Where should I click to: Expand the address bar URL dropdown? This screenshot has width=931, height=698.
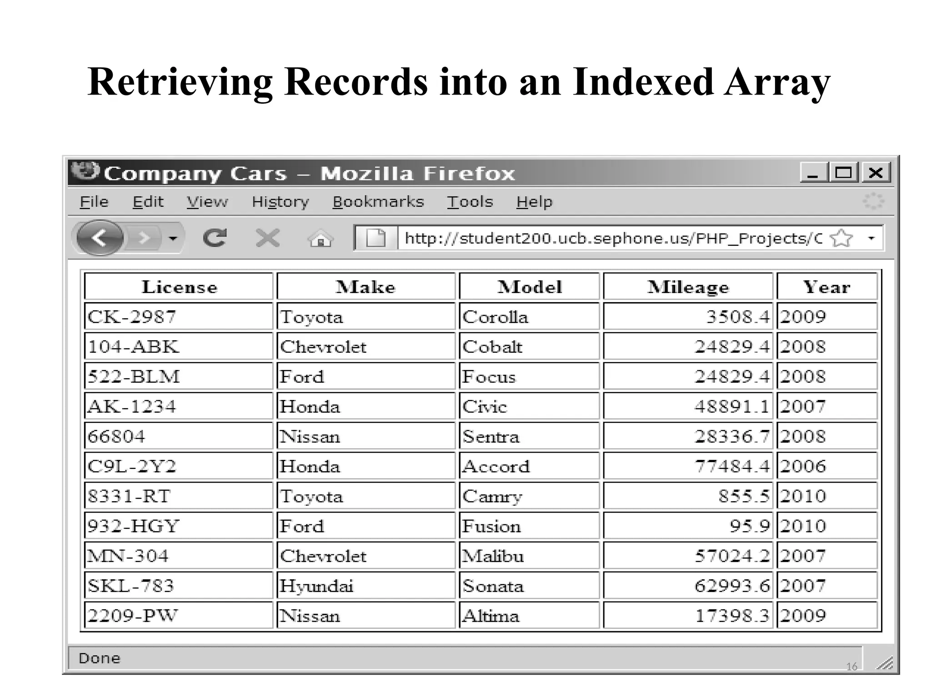click(x=871, y=238)
